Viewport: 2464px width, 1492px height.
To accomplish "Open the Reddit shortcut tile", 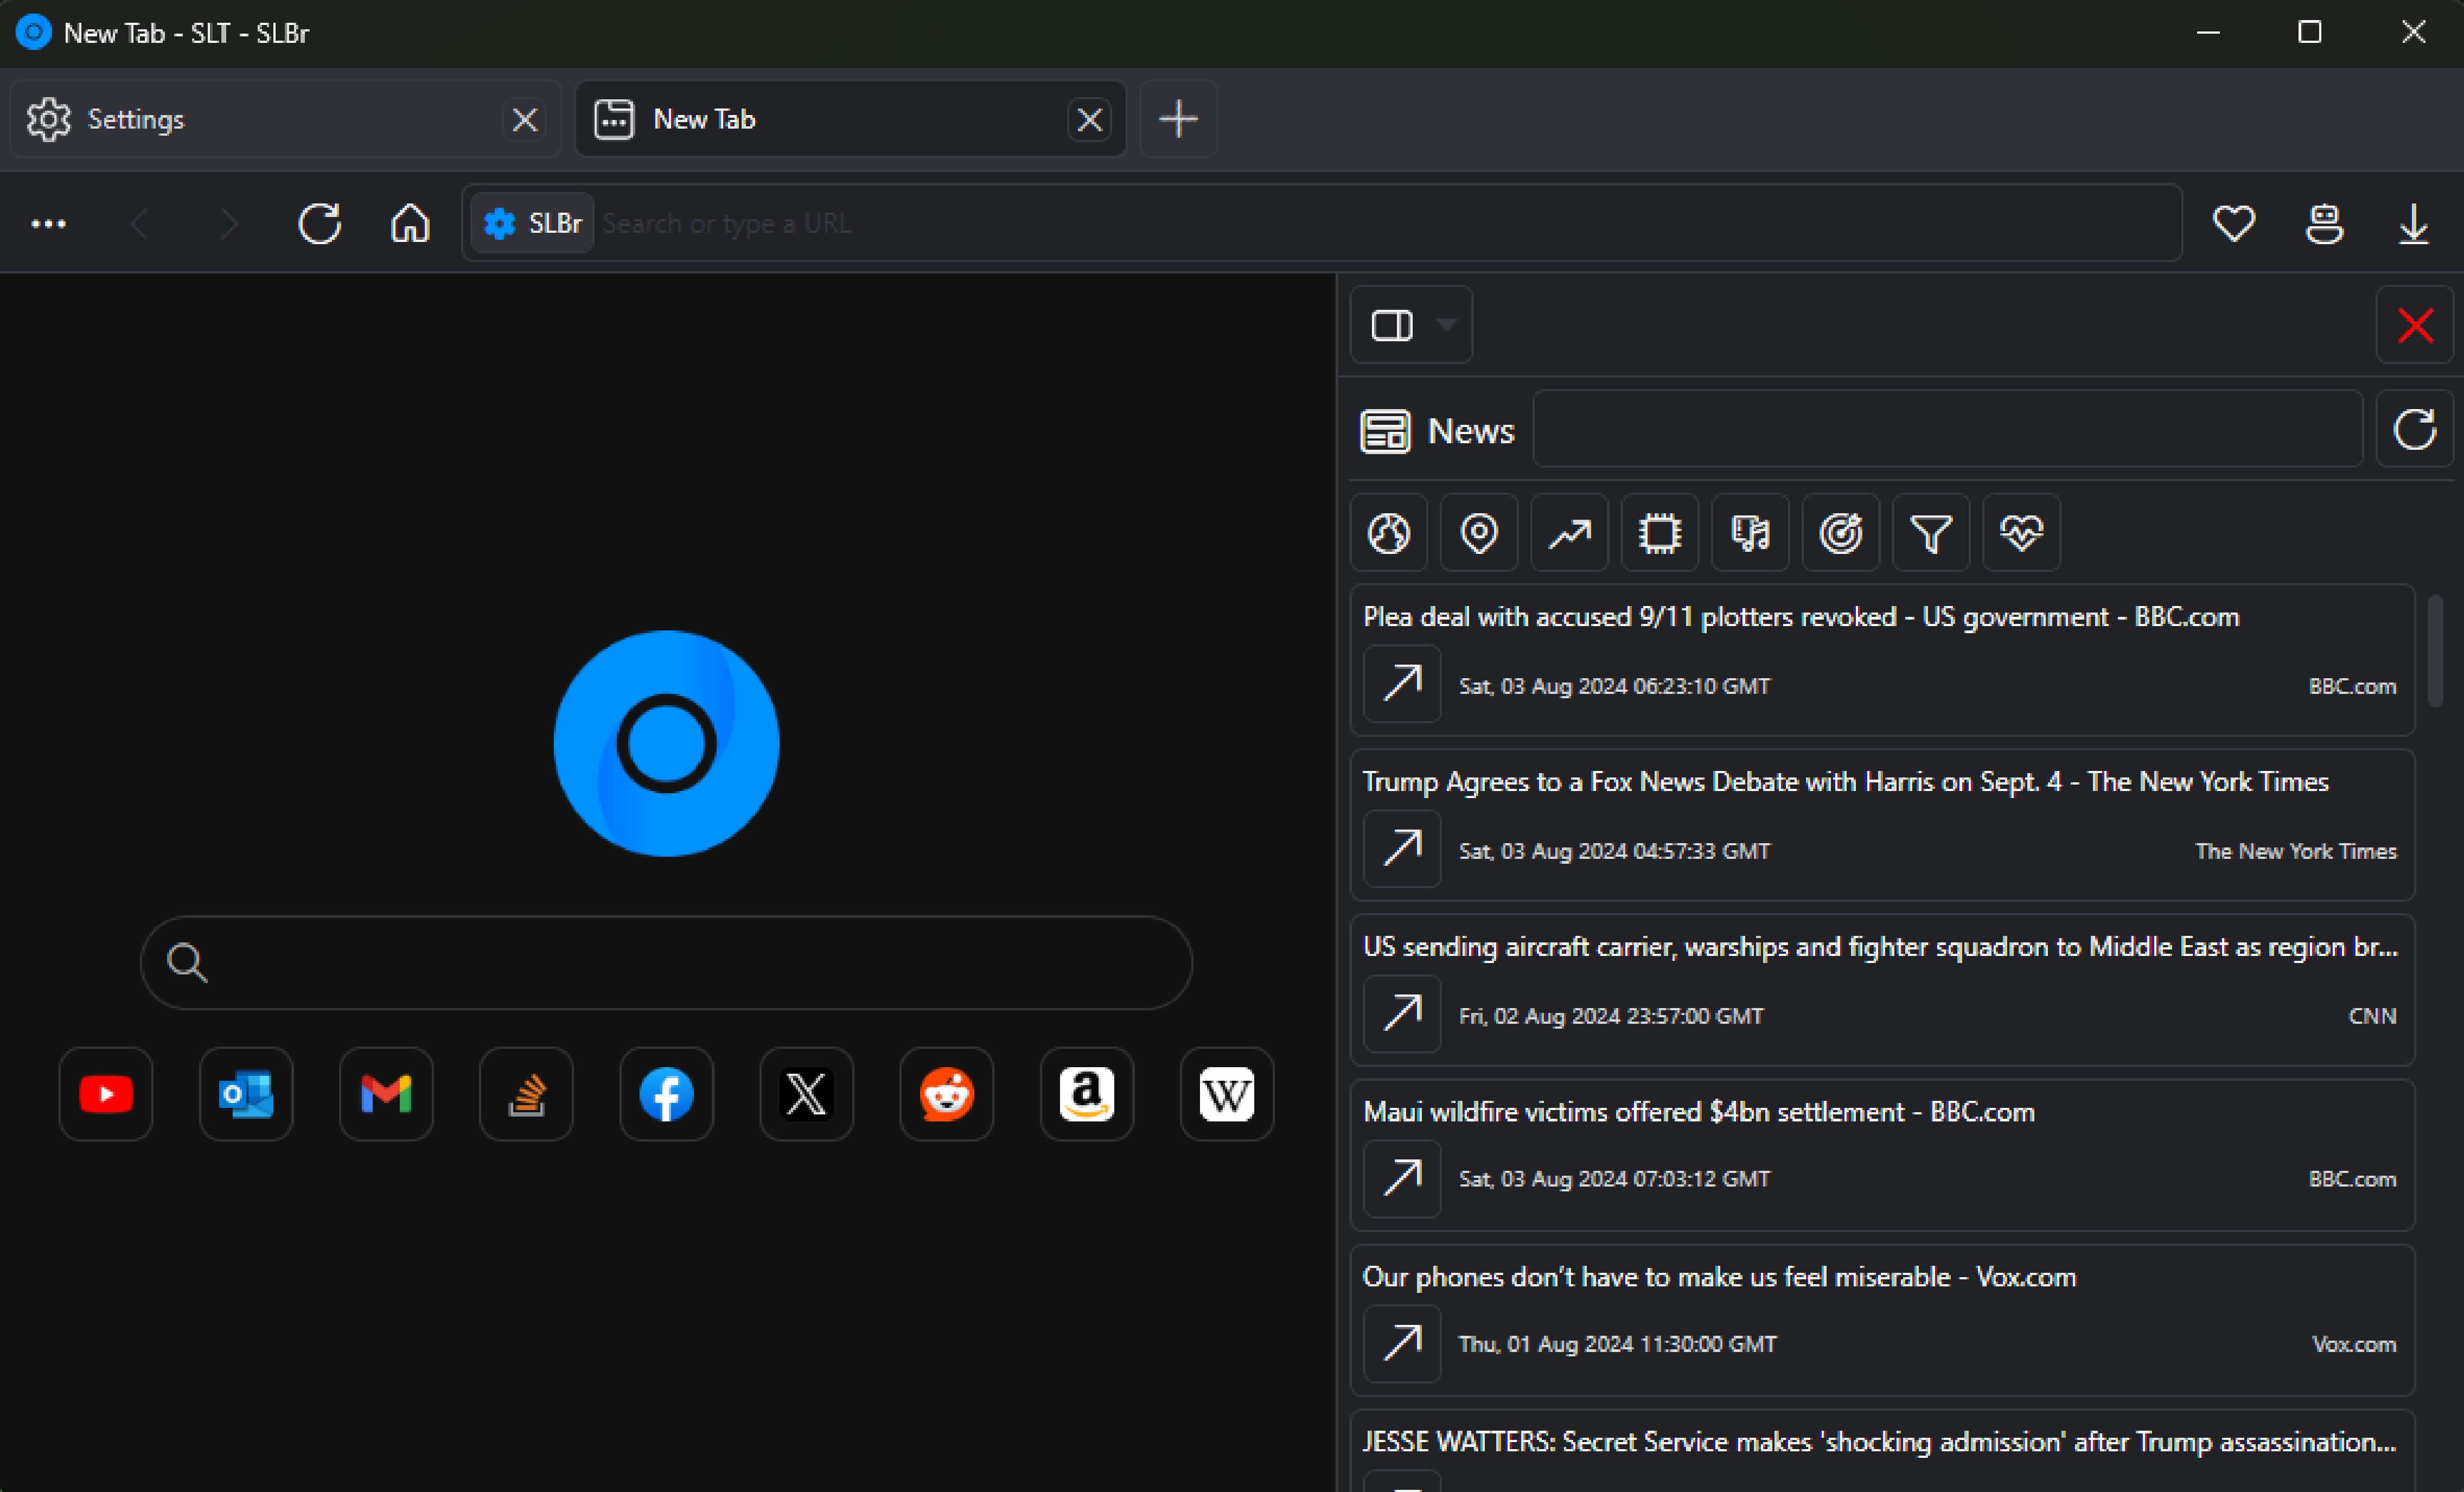I will pos(946,1093).
